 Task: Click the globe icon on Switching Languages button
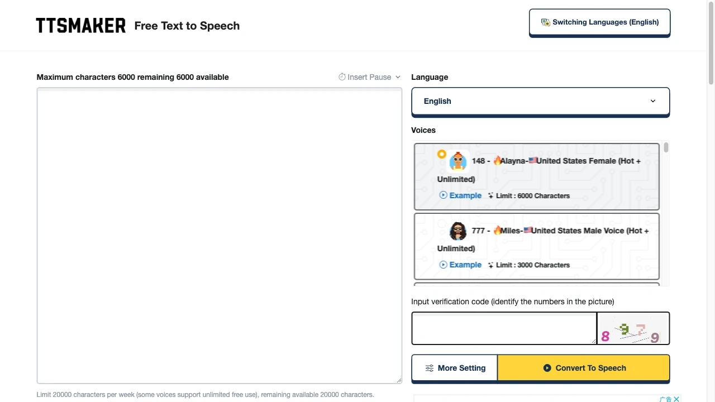click(546, 22)
